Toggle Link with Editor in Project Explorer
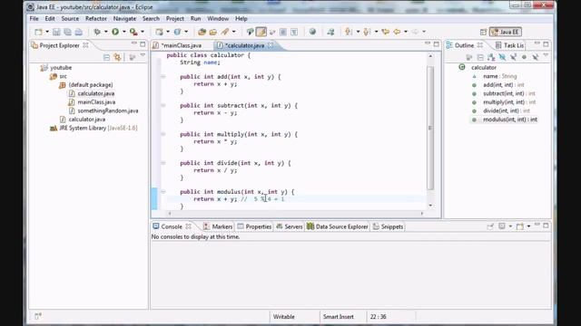Screen dimensions: 581x326 tap(118, 57)
